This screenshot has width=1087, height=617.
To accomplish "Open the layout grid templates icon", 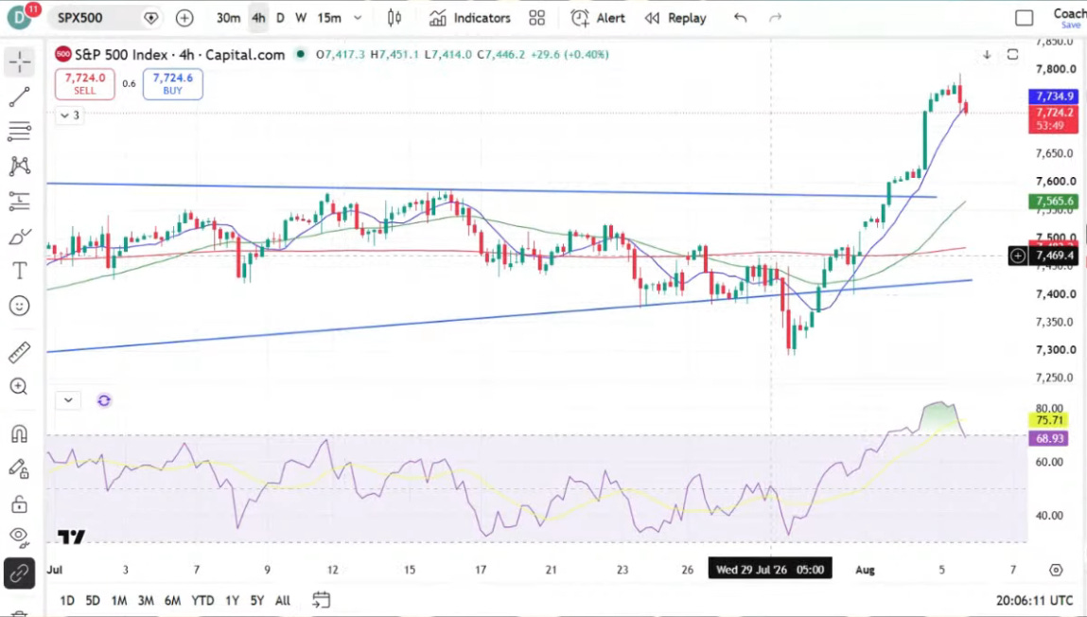I will (x=536, y=18).
